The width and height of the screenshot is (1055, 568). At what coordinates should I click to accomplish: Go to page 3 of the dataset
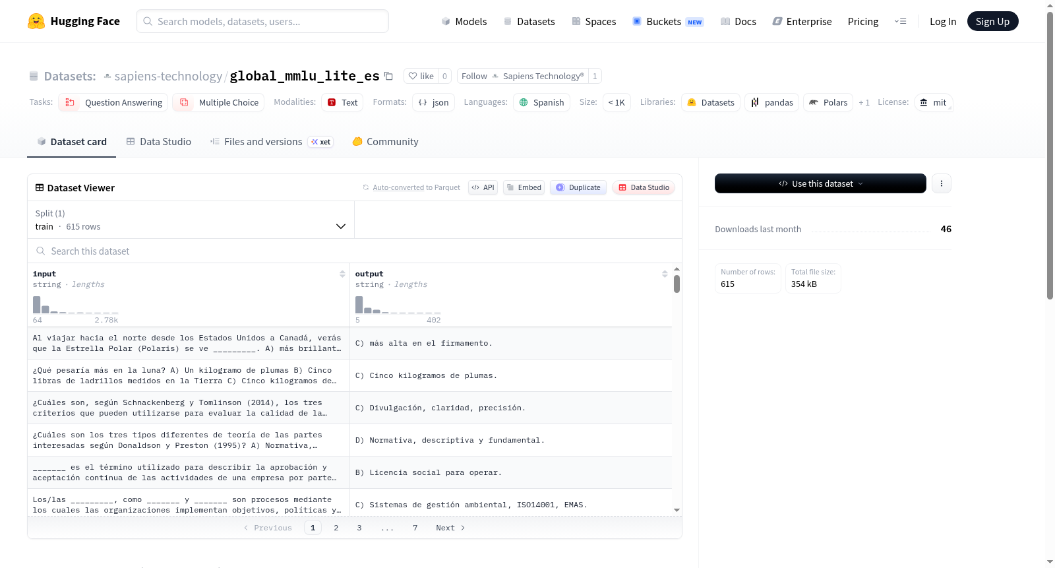click(359, 528)
